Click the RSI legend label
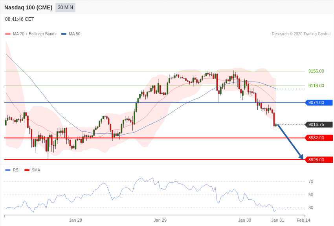Viewport: 334px width, 226px height. (x=16, y=170)
